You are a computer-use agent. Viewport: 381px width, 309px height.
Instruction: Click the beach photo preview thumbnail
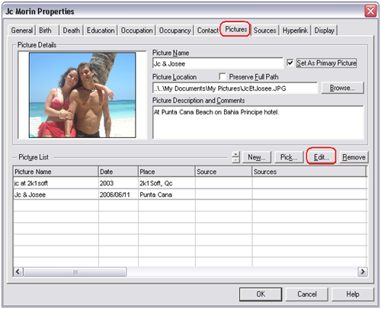pyautogui.click(x=82, y=95)
